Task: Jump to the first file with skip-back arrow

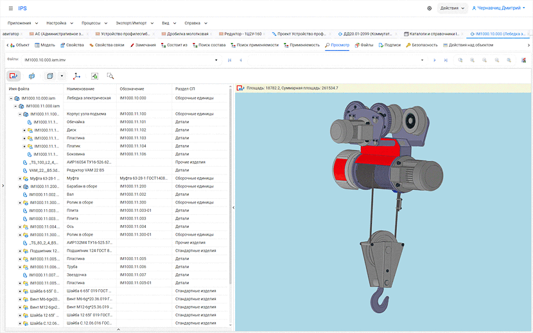Action: click(229, 60)
